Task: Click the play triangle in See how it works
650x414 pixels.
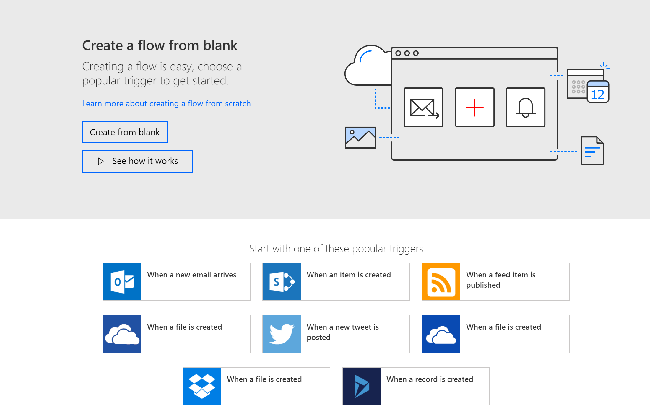Action: coord(101,161)
